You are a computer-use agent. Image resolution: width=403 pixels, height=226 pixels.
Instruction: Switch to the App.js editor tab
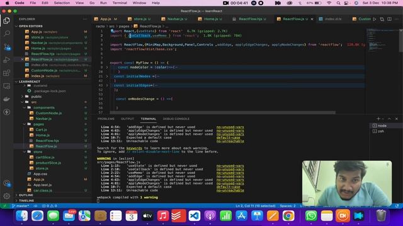(106, 19)
